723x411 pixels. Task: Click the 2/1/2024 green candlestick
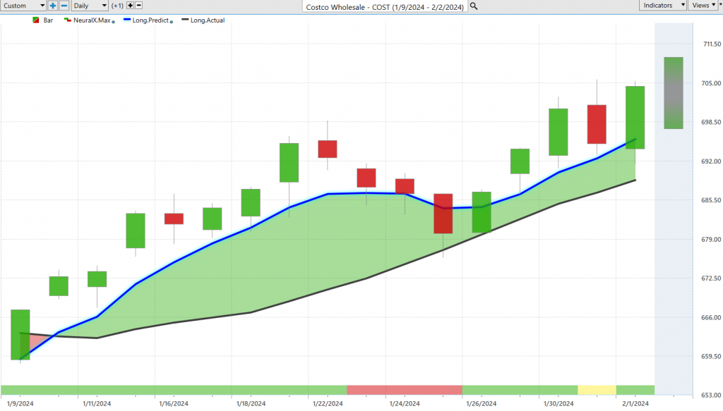tap(635, 117)
